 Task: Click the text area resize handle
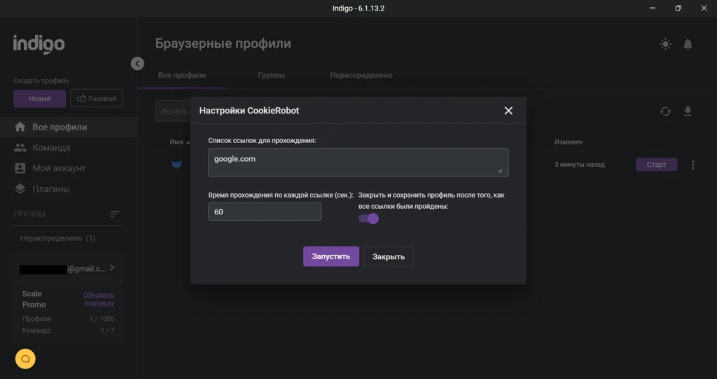[500, 170]
